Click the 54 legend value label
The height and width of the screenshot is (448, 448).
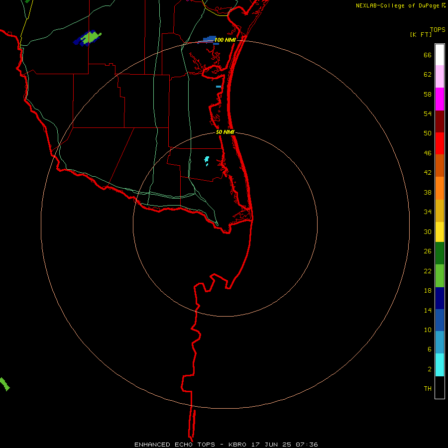pyautogui.click(x=428, y=113)
